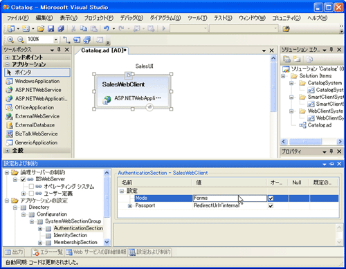Click the Cut scissors icon

point(73,28)
